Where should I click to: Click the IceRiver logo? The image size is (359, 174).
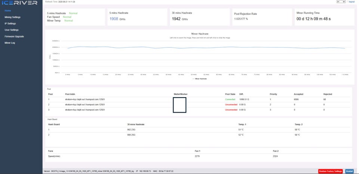point(19,3)
